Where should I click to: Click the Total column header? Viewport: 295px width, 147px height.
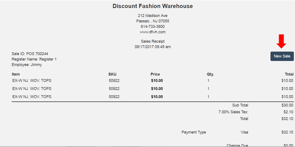[289, 74]
